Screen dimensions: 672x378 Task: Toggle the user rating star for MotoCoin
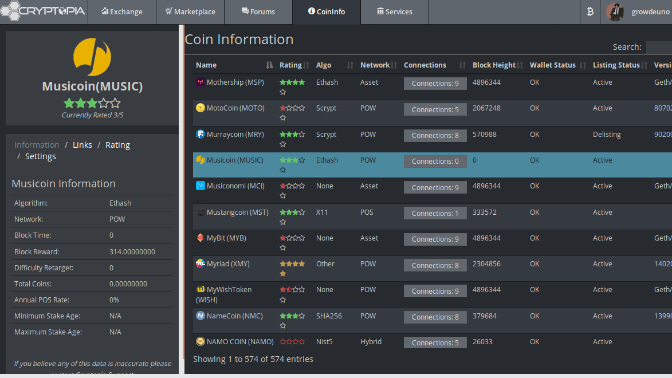pos(282,117)
